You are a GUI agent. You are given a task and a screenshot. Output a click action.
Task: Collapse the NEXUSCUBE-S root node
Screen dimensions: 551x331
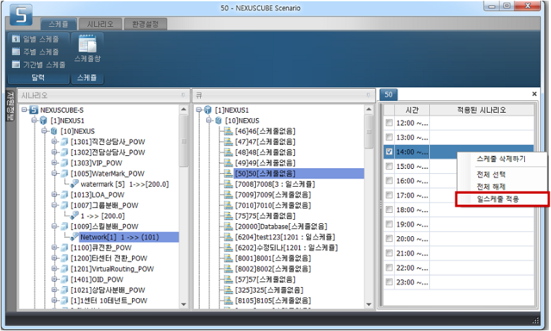24,110
